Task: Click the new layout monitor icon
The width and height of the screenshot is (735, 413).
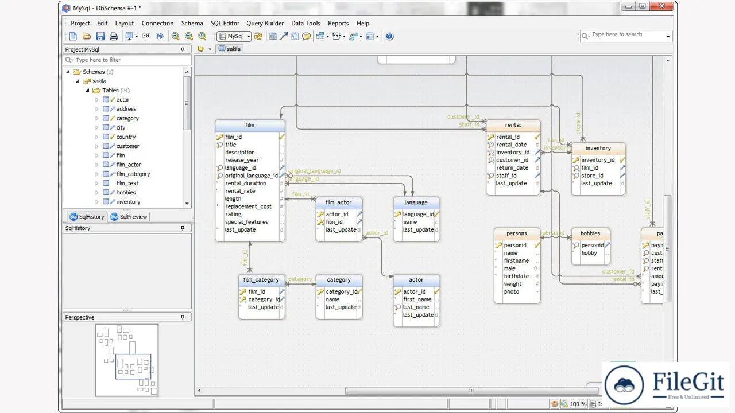Action: tap(129, 36)
